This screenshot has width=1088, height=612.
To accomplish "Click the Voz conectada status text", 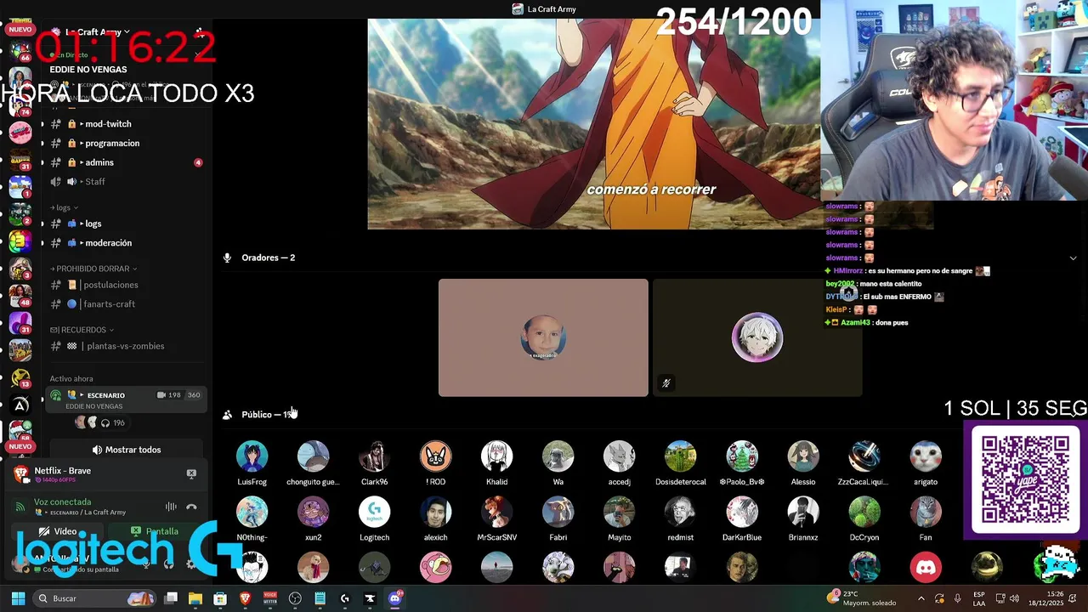I will [x=62, y=502].
